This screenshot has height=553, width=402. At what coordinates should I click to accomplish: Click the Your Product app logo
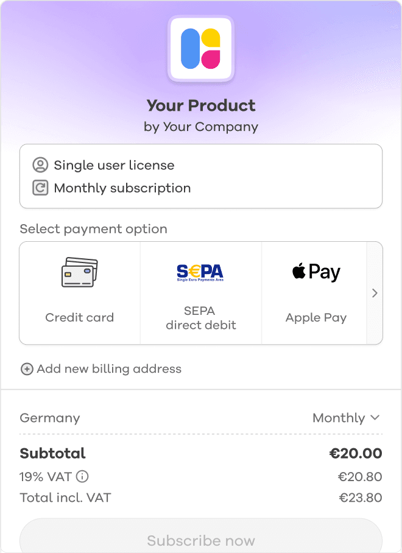(x=201, y=48)
